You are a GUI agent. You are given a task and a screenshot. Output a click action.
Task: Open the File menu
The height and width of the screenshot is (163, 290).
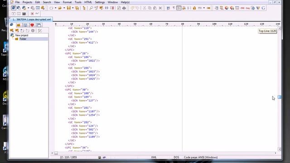point(17,2)
